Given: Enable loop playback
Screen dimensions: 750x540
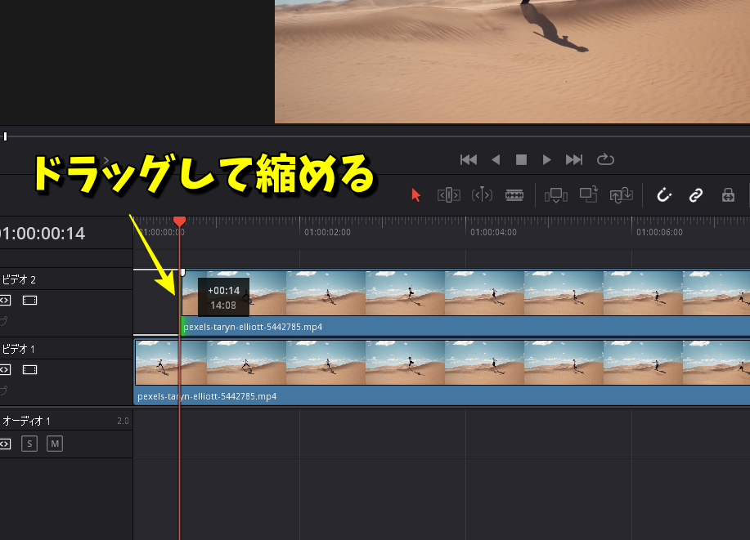Looking at the screenshot, I should (x=605, y=159).
